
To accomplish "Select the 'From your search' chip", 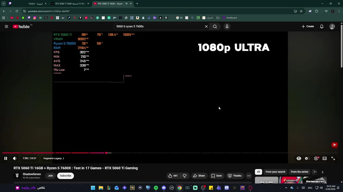I will tap(275, 172).
